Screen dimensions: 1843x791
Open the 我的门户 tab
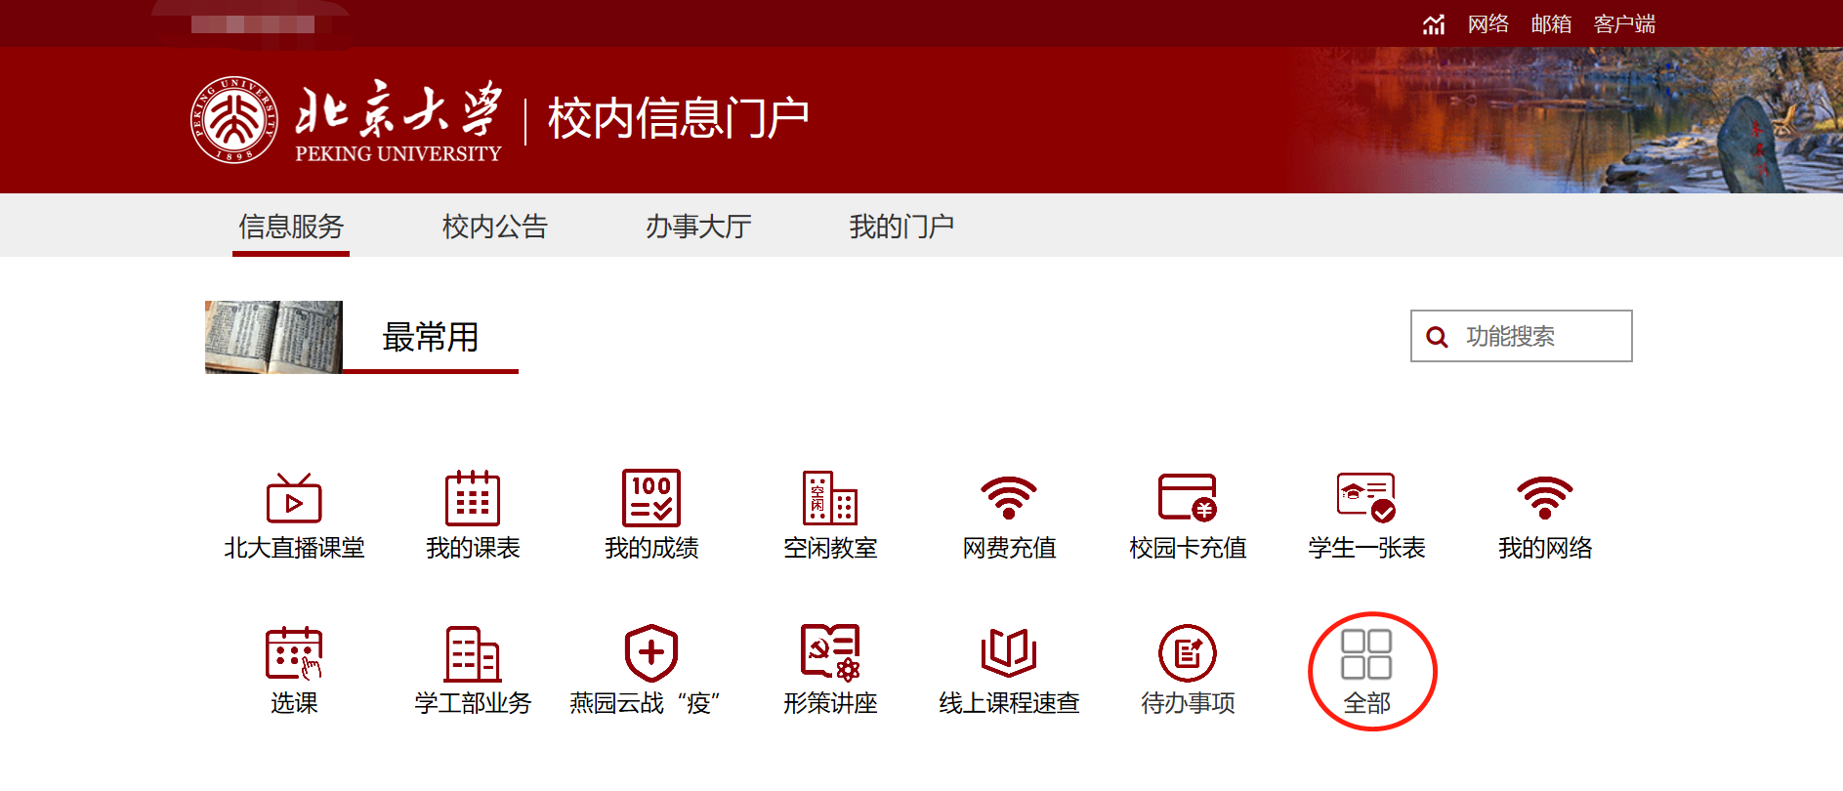(901, 227)
